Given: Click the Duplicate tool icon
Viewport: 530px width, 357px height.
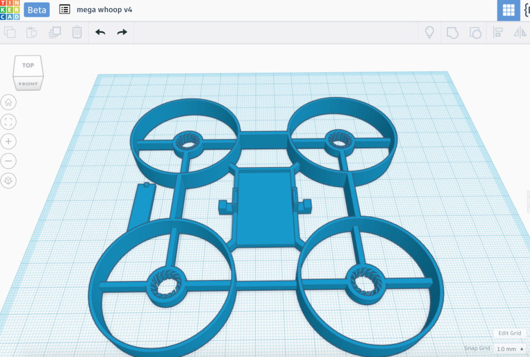Looking at the screenshot, I should point(55,33).
